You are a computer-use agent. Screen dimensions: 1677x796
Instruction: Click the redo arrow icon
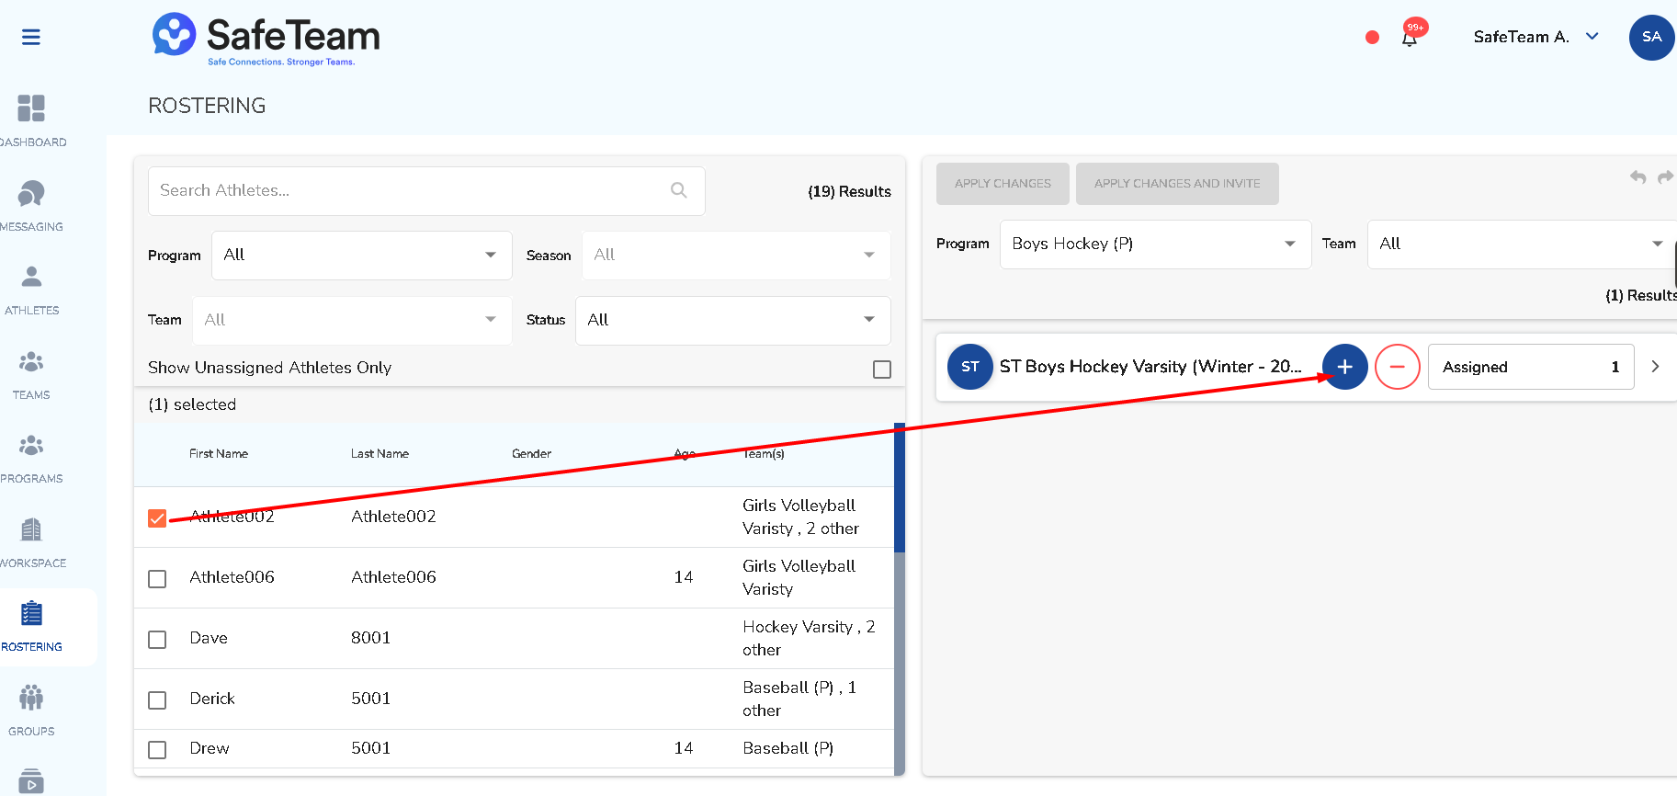pos(1665,177)
